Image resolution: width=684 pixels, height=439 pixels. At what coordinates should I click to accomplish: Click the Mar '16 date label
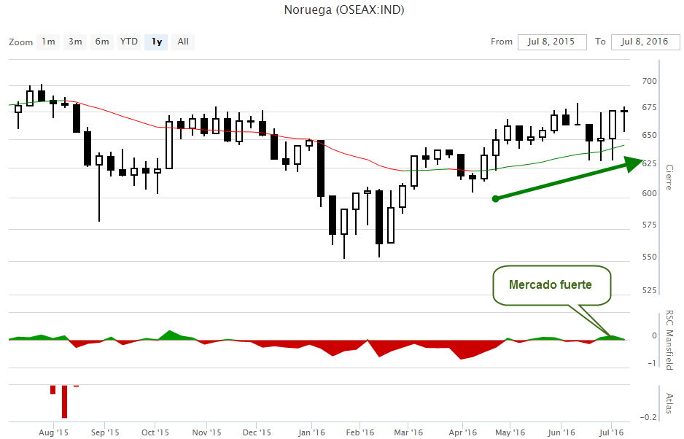click(408, 432)
